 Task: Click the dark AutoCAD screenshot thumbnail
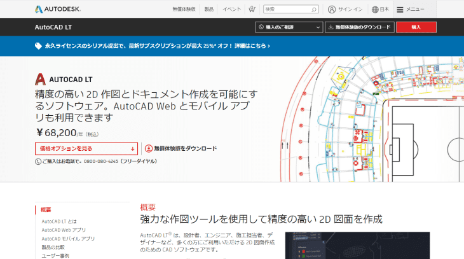357,246
